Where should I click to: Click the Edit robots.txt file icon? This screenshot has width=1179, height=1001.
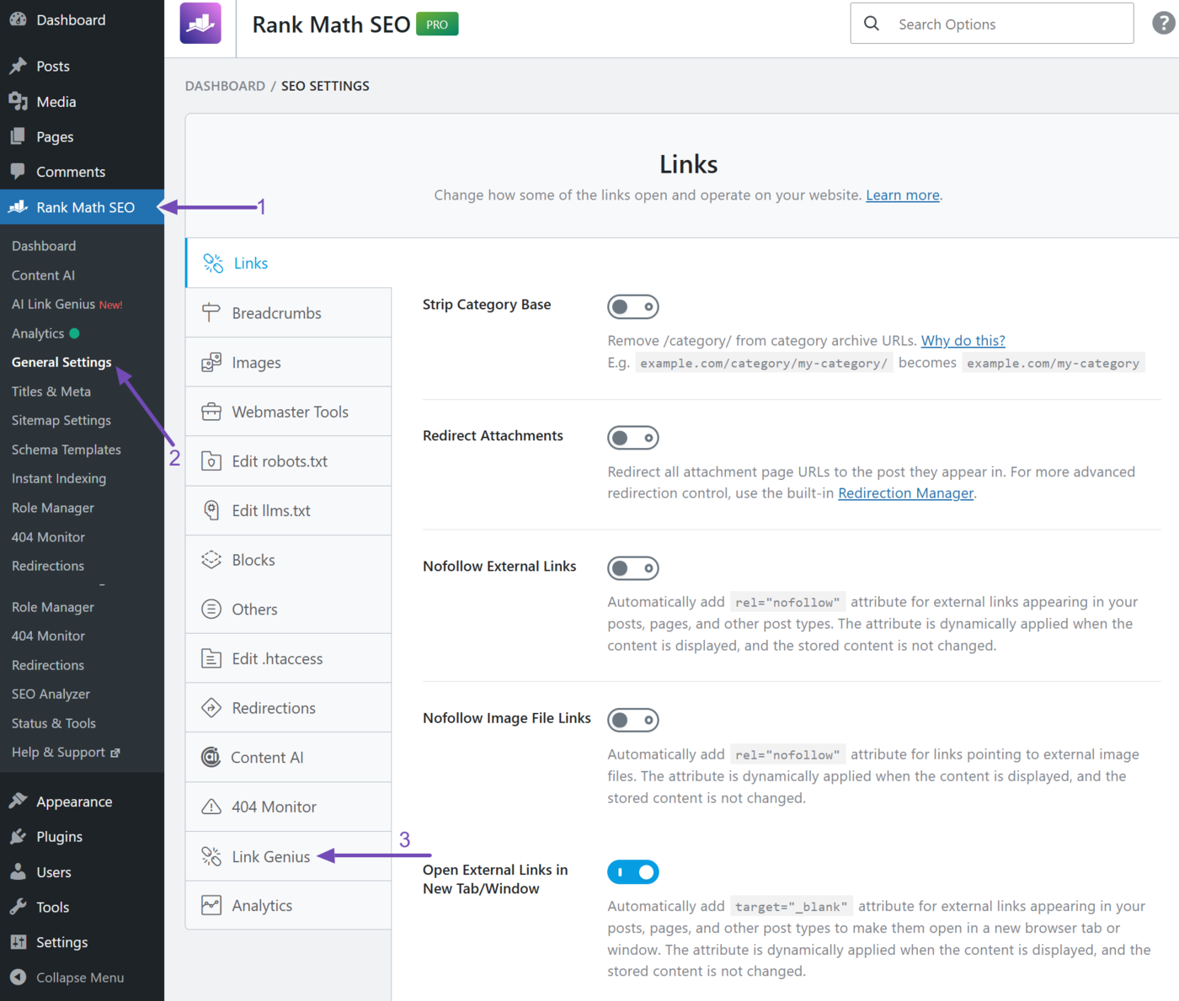click(211, 461)
